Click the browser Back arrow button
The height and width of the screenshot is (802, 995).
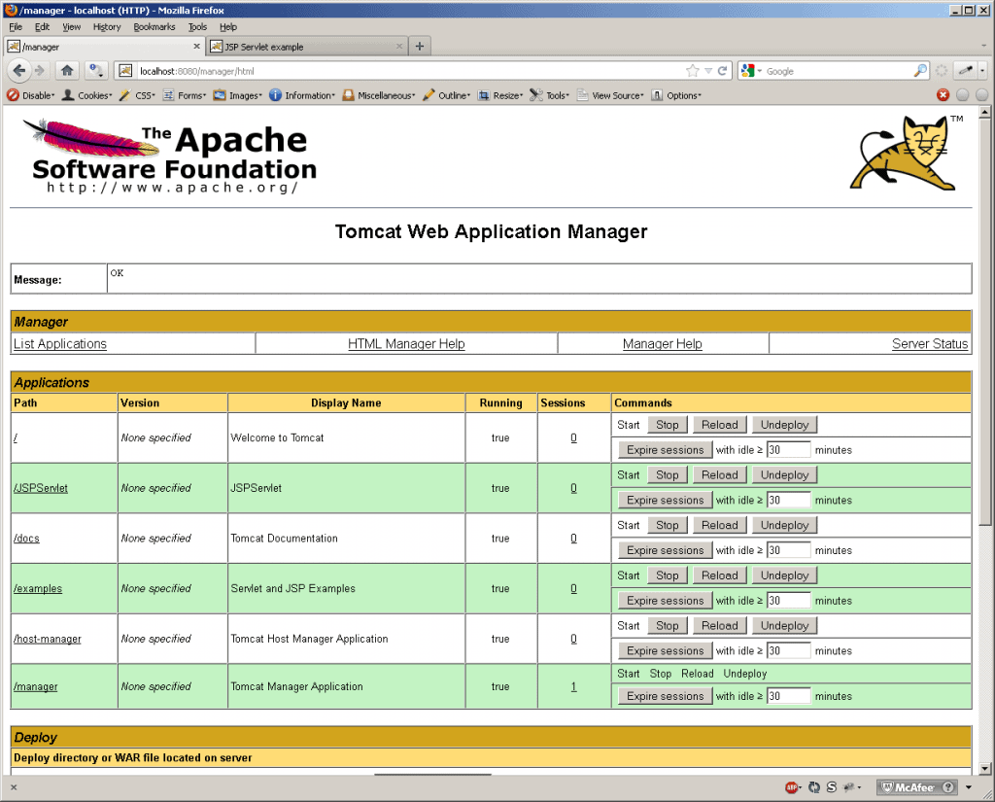pos(18,70)
